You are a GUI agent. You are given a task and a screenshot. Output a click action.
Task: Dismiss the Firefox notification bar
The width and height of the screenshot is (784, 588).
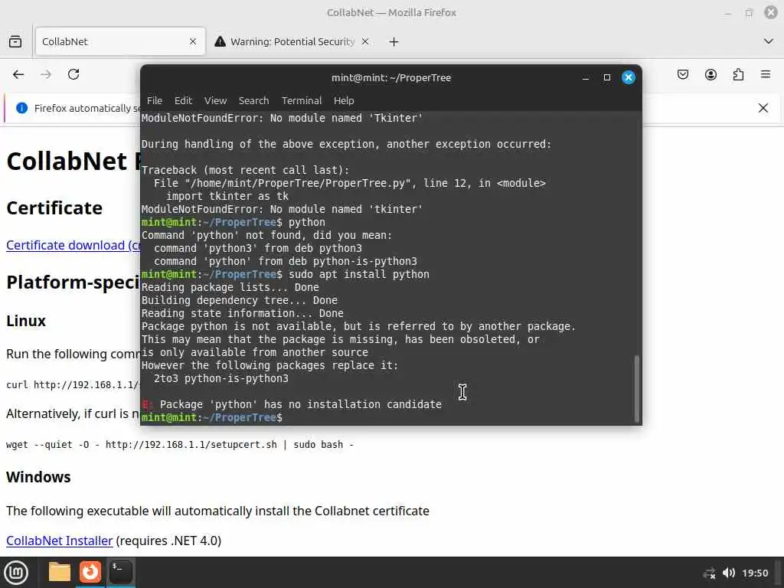pyautogui.click(x=763, y=108)
